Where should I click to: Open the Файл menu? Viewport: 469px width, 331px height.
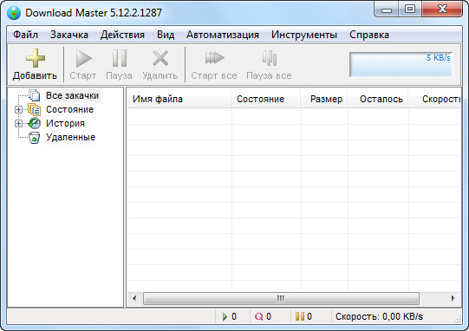(25, 35)
